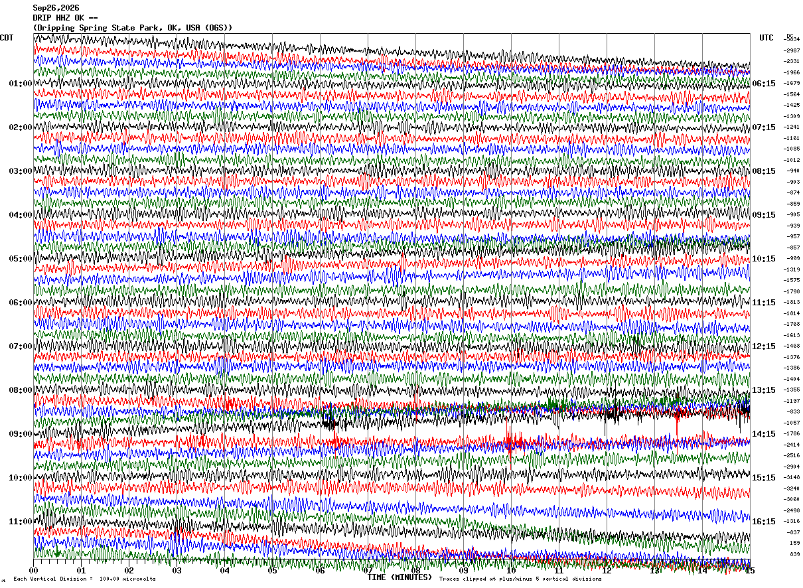
Task: Click the CDT timezone header
Action: (7, 38)
